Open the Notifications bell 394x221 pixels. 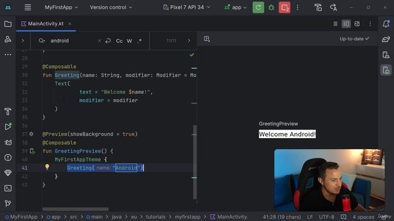pos(386,24)
